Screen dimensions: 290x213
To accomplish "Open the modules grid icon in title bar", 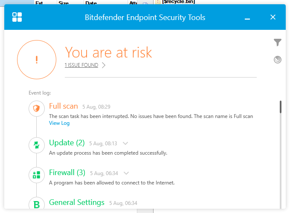I will tap(17, 17).
